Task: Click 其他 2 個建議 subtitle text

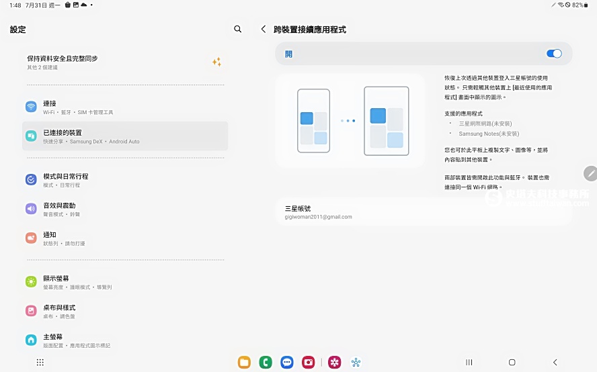Action: (x=42, y=67)
